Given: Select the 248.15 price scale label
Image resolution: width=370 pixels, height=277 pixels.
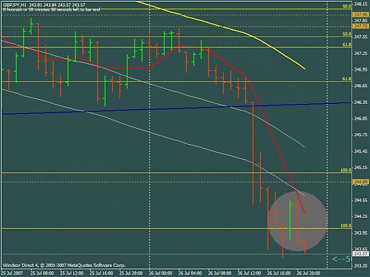Looking at the screenshot, I should 361,4.
